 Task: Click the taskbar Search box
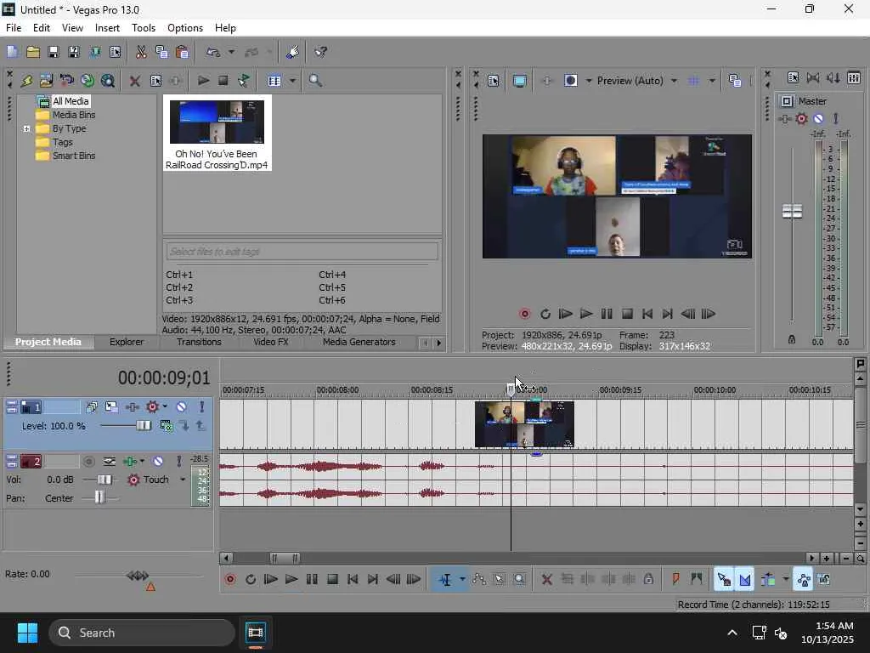(142, 633)
